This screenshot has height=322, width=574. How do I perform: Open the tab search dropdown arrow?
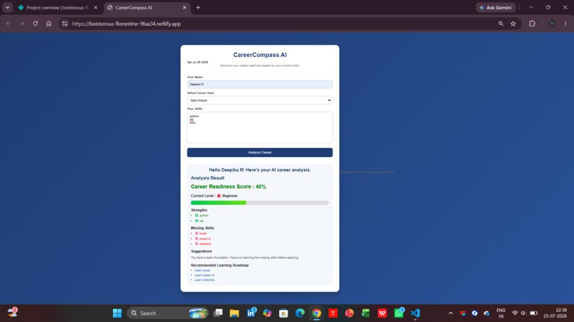point(7,7)
